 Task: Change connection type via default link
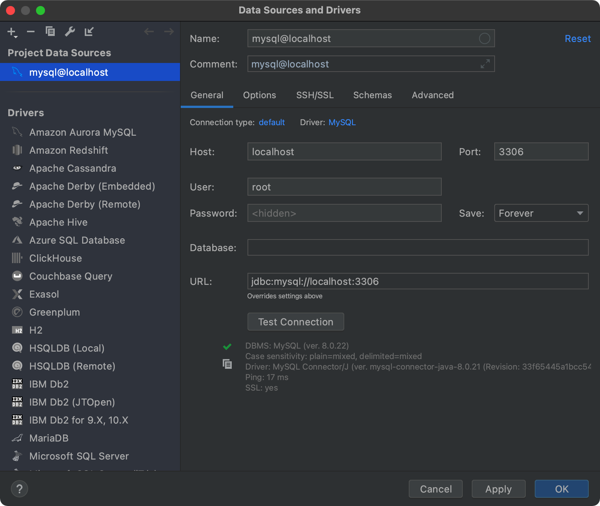pos(271,123)
